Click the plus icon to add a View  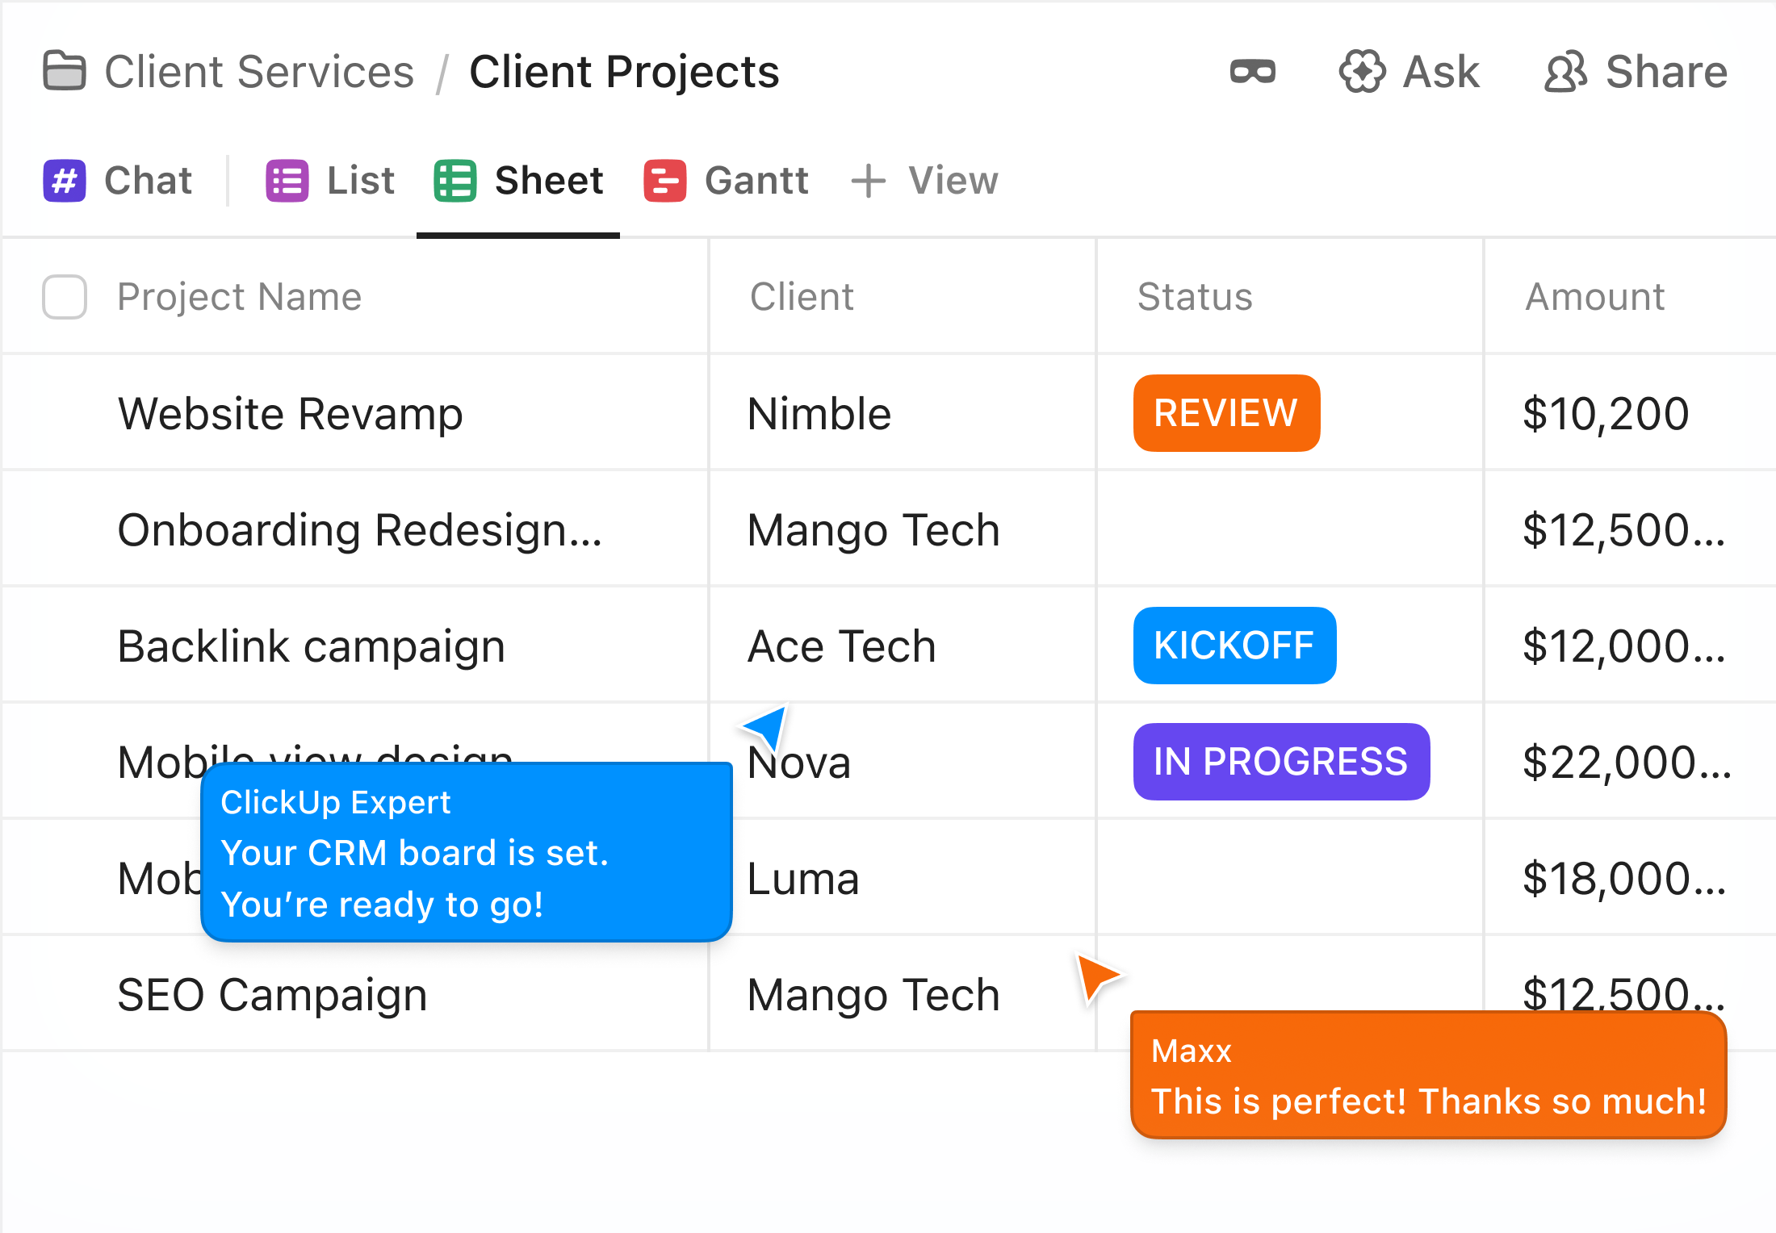coord(868,181)
